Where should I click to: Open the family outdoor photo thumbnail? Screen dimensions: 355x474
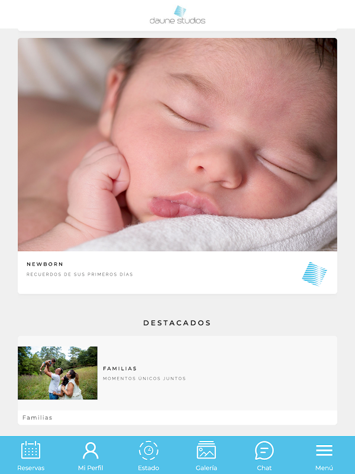[57, 373]
